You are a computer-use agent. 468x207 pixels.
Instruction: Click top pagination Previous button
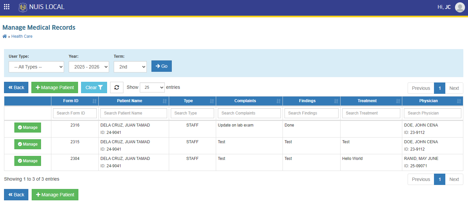(x=421, y=88)
